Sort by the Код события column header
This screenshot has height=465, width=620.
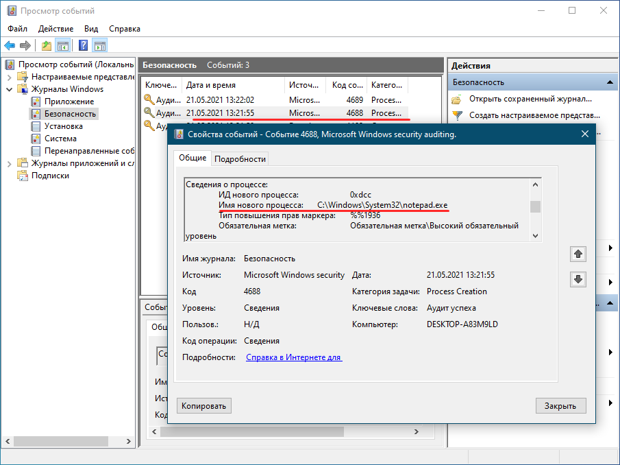(x=347, y=85)
